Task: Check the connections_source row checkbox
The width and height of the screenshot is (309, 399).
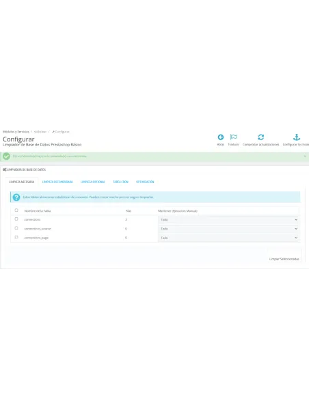Action: coord(16,228)
